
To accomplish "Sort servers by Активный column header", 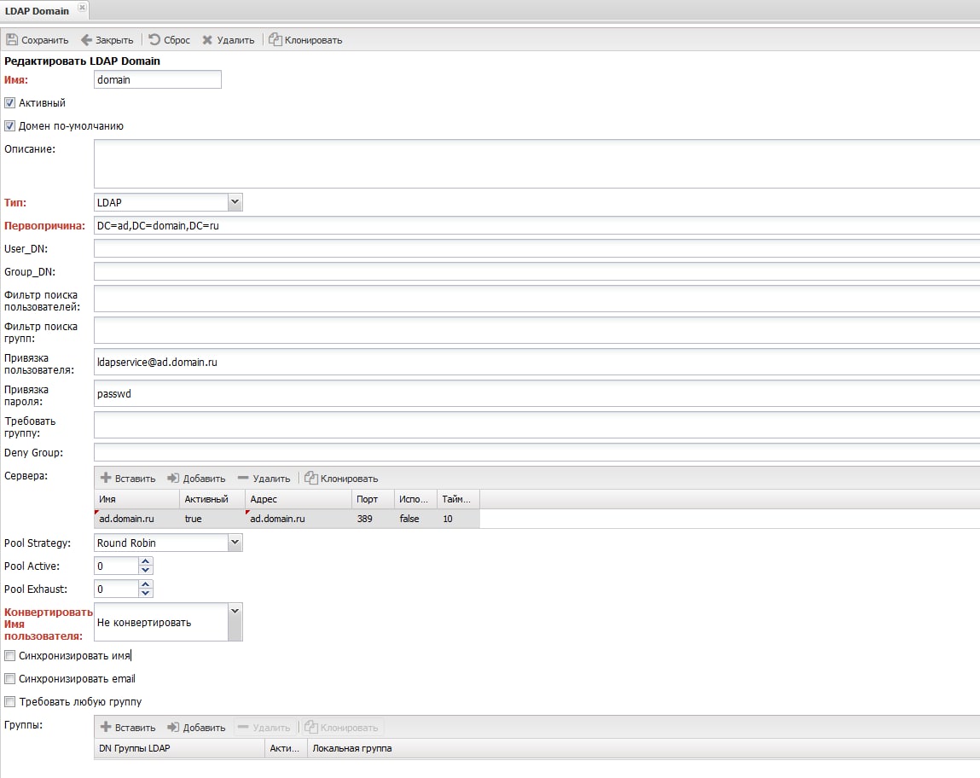I will (212, 499).
